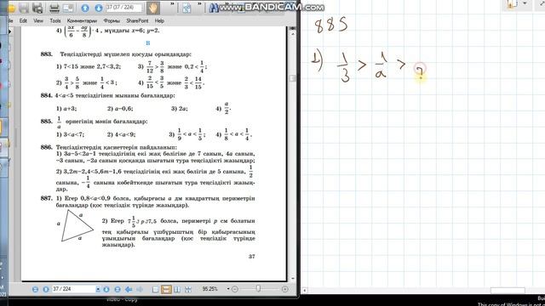Open the Edit menu

tap(23, 20)
